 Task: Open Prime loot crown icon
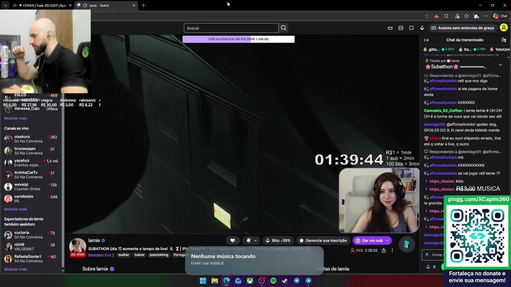(390, 28)
